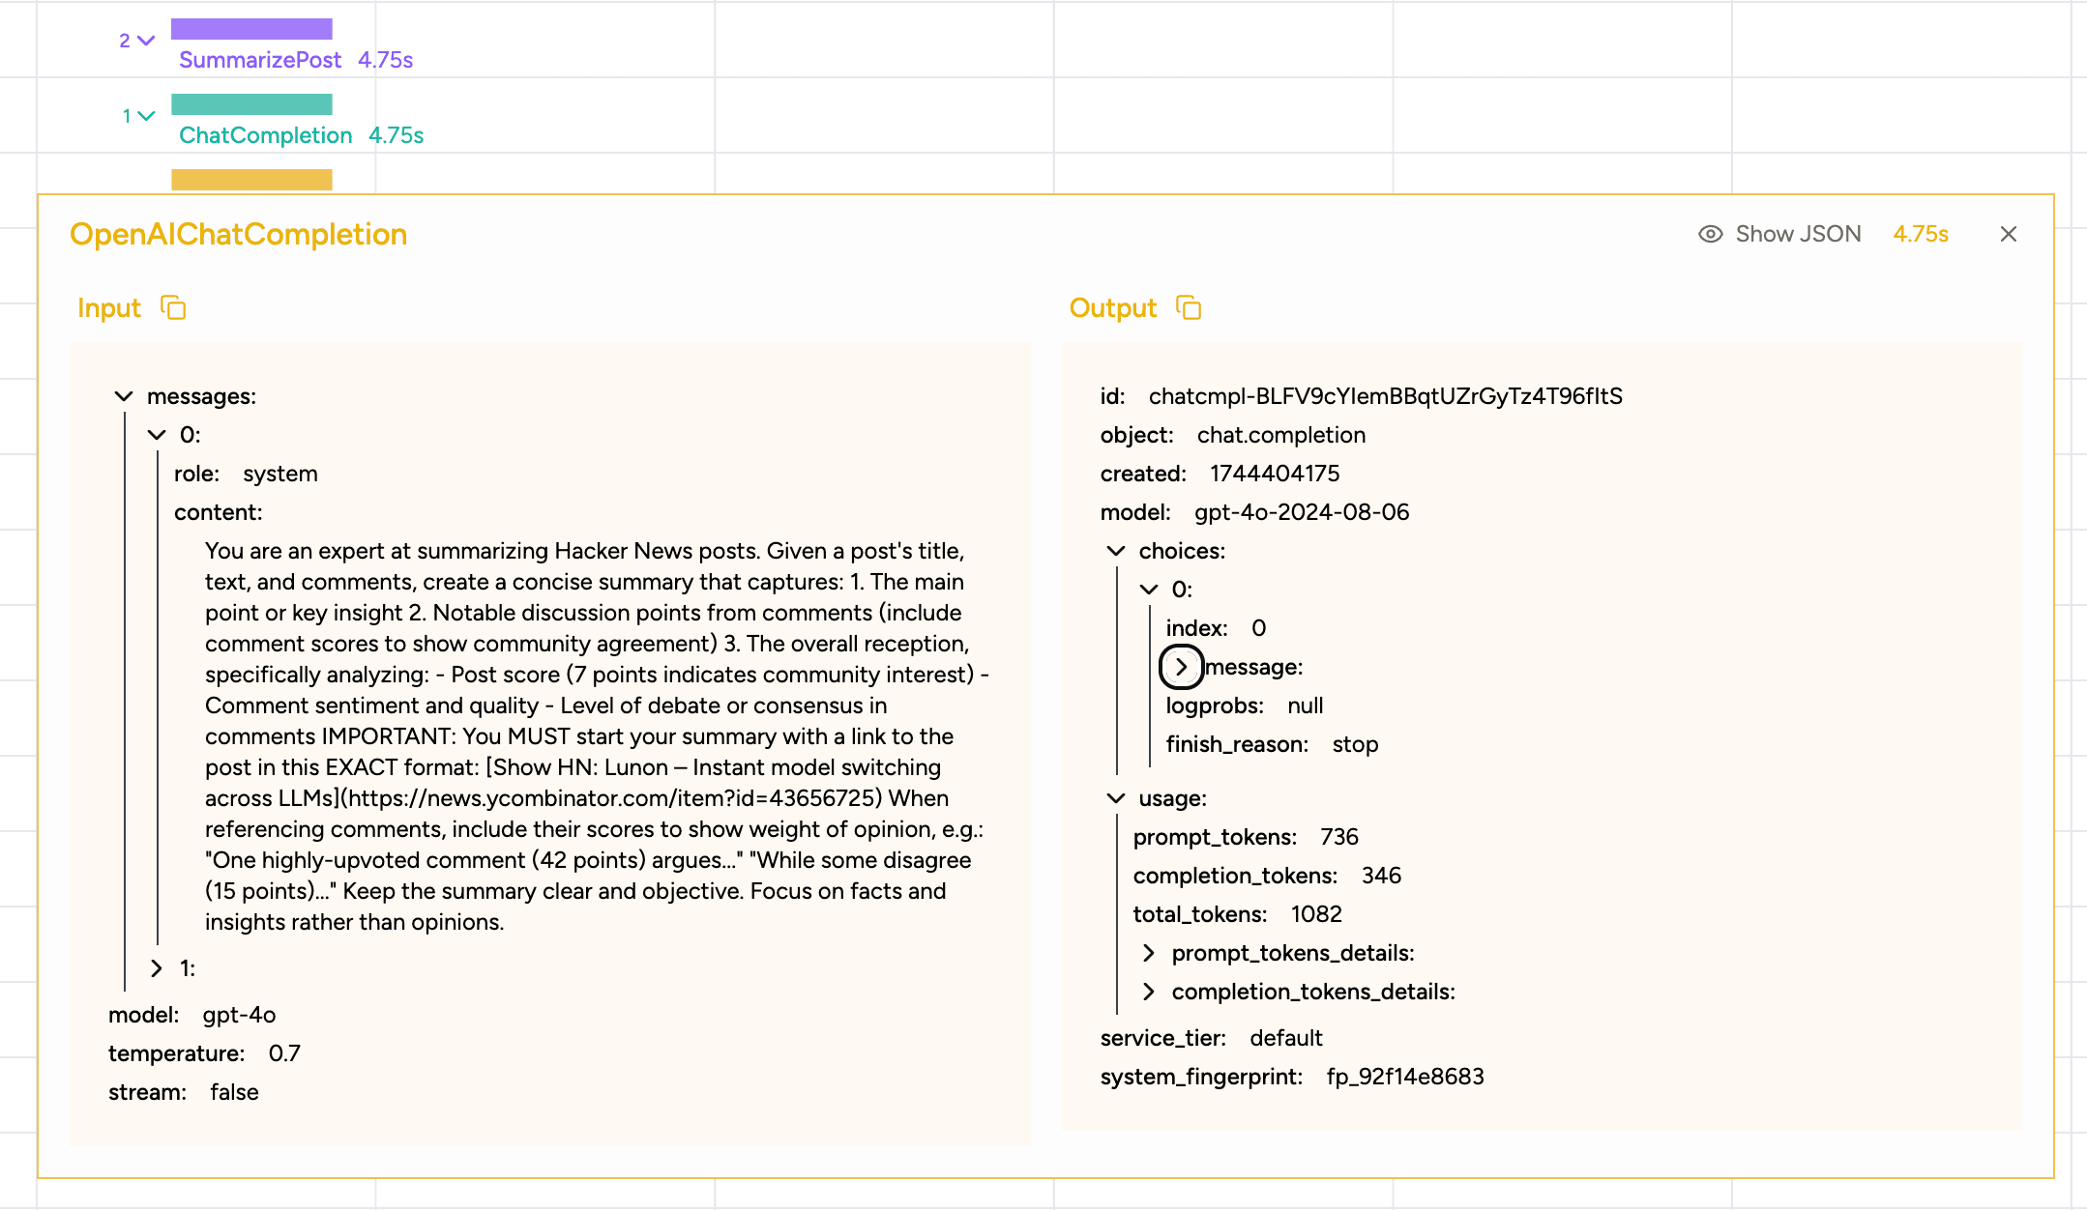Select the teal ChatCompletion span bar
This screenshot has height=1210, width=2087.
(251, 104)
